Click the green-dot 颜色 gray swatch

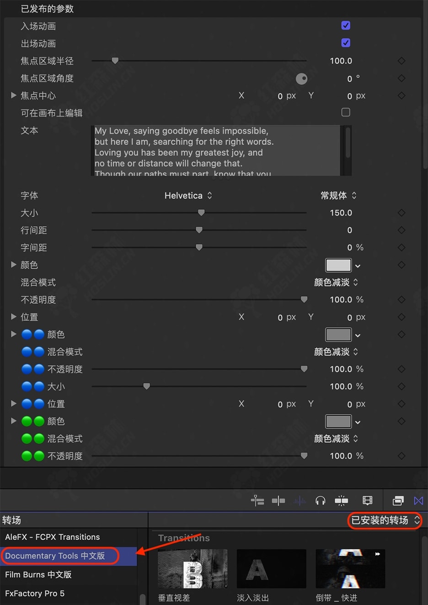coord(338,421)
